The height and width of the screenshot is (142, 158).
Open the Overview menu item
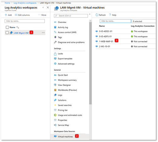(62, 22)
